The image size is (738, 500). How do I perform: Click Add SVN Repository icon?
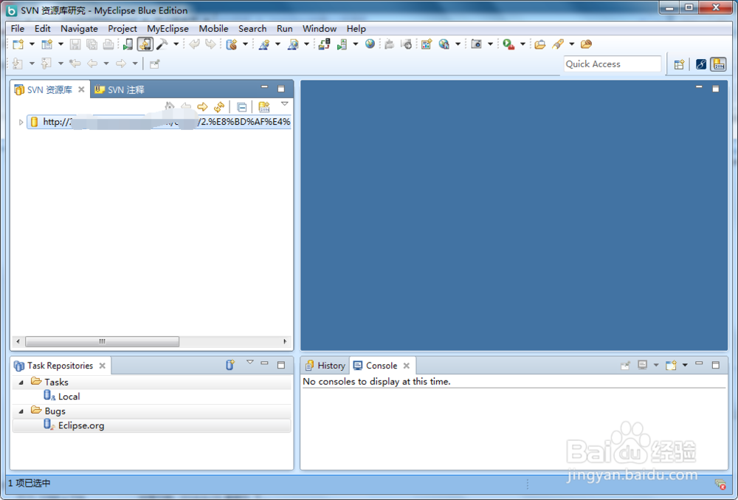tap(264, 107)
